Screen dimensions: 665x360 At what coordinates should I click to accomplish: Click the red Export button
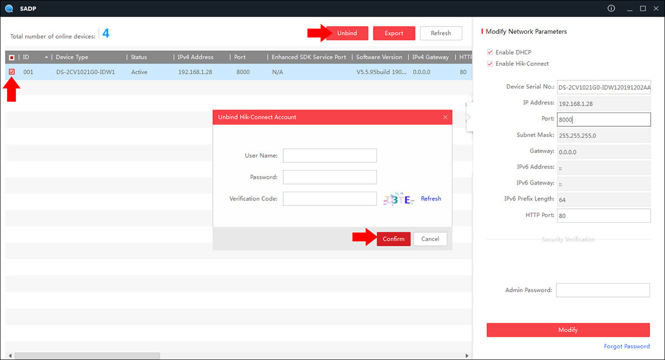click(x=394, y=33)
